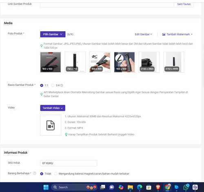204x192 pixels.
Task: Open Brave browser from the taskbar
Action: [158, 187]
